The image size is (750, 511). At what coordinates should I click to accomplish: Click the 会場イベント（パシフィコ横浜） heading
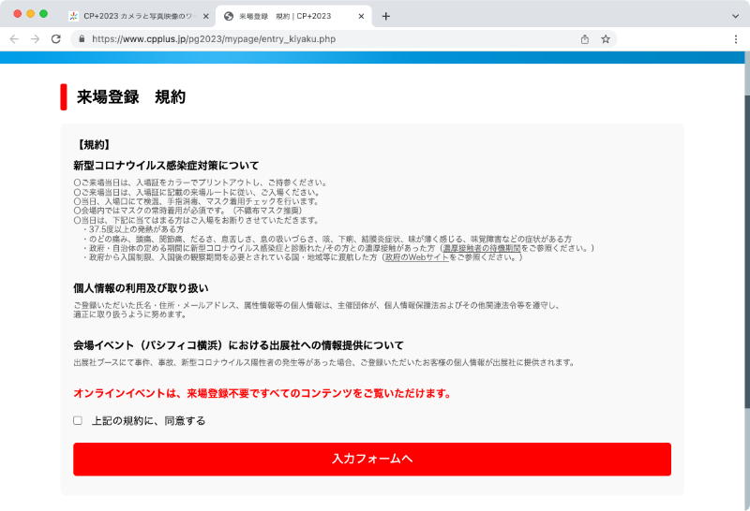point(238,345)
